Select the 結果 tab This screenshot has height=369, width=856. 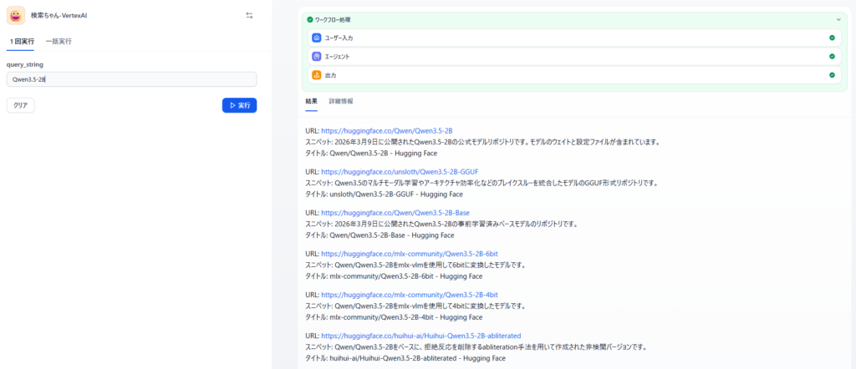pos(311,101)
